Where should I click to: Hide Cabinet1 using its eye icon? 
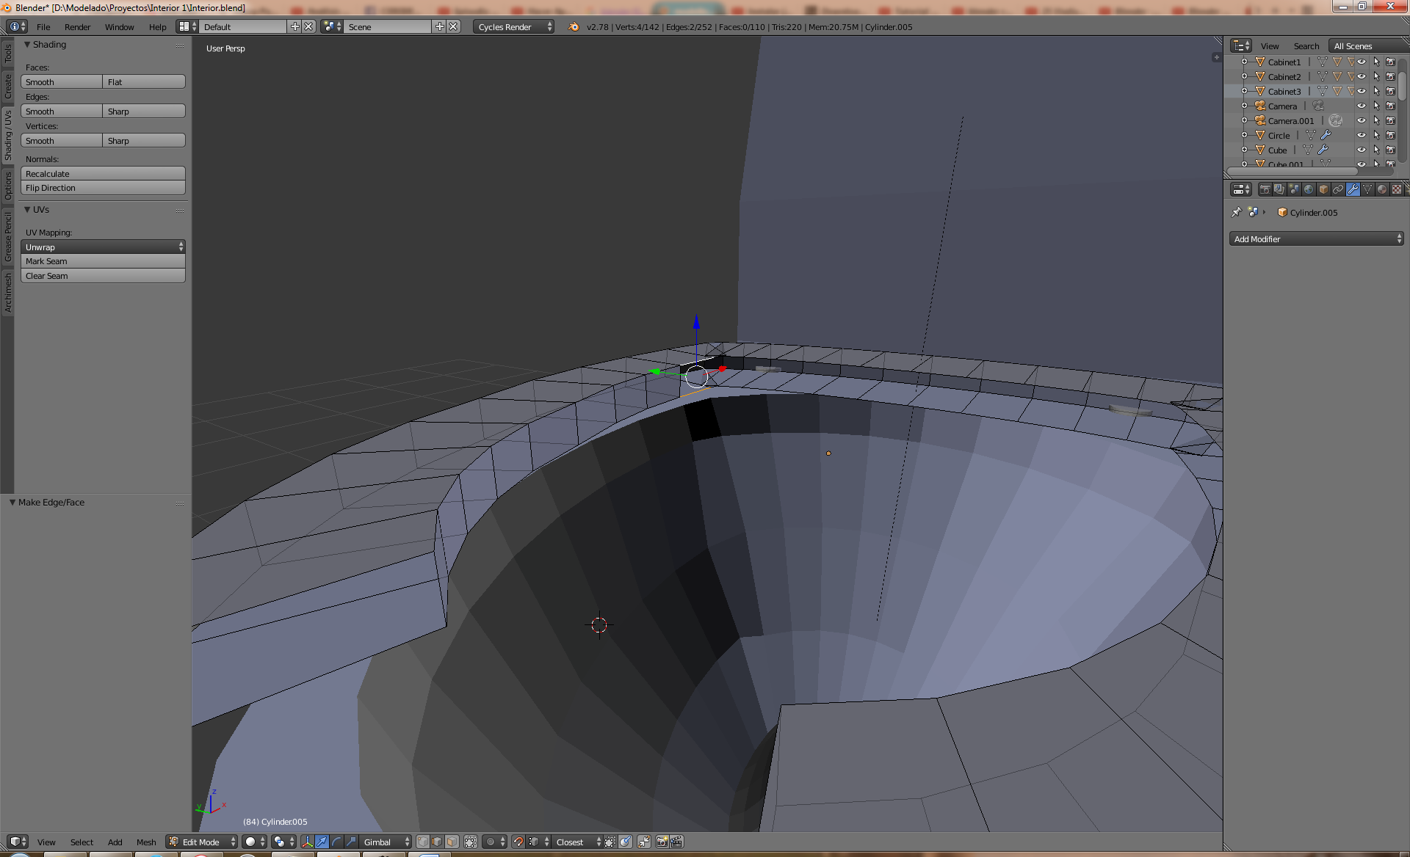(1362, 62)
